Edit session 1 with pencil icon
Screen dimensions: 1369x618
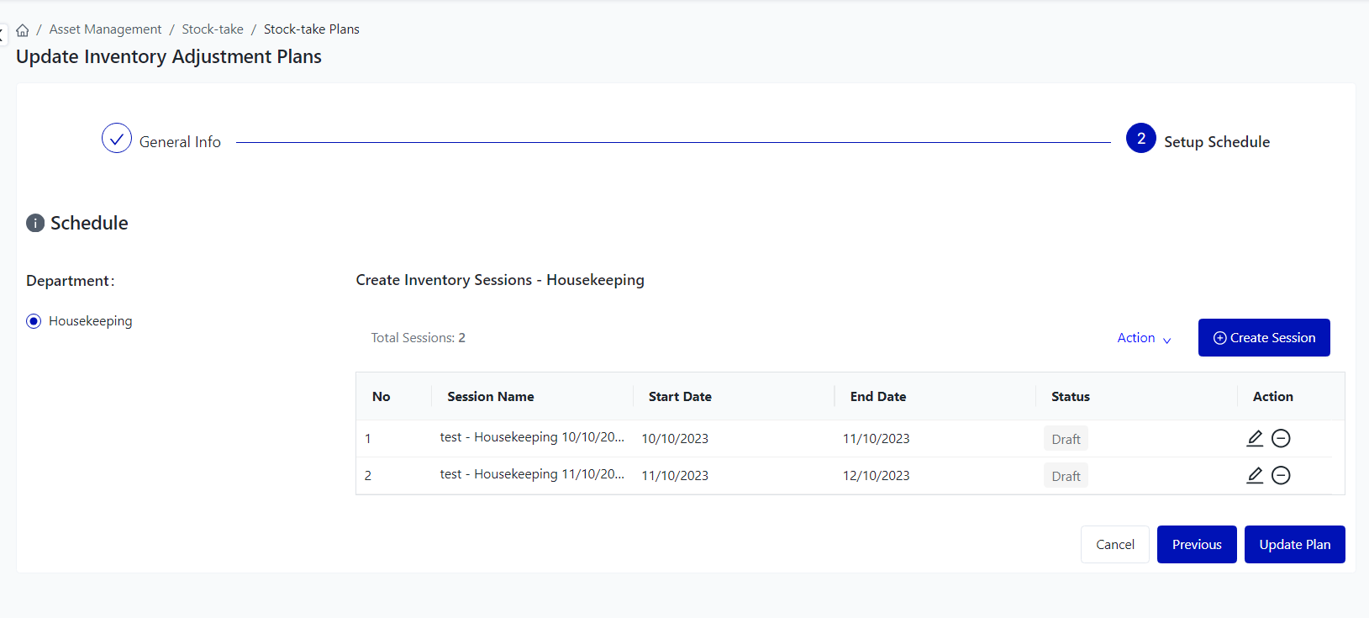coord(1254,438)
